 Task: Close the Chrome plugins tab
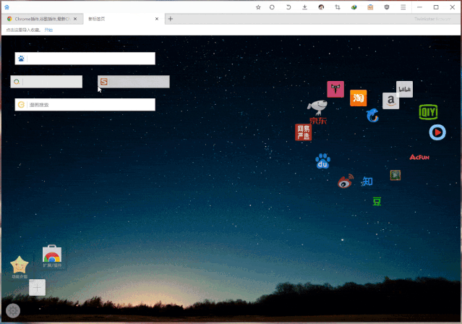[75, 19]
